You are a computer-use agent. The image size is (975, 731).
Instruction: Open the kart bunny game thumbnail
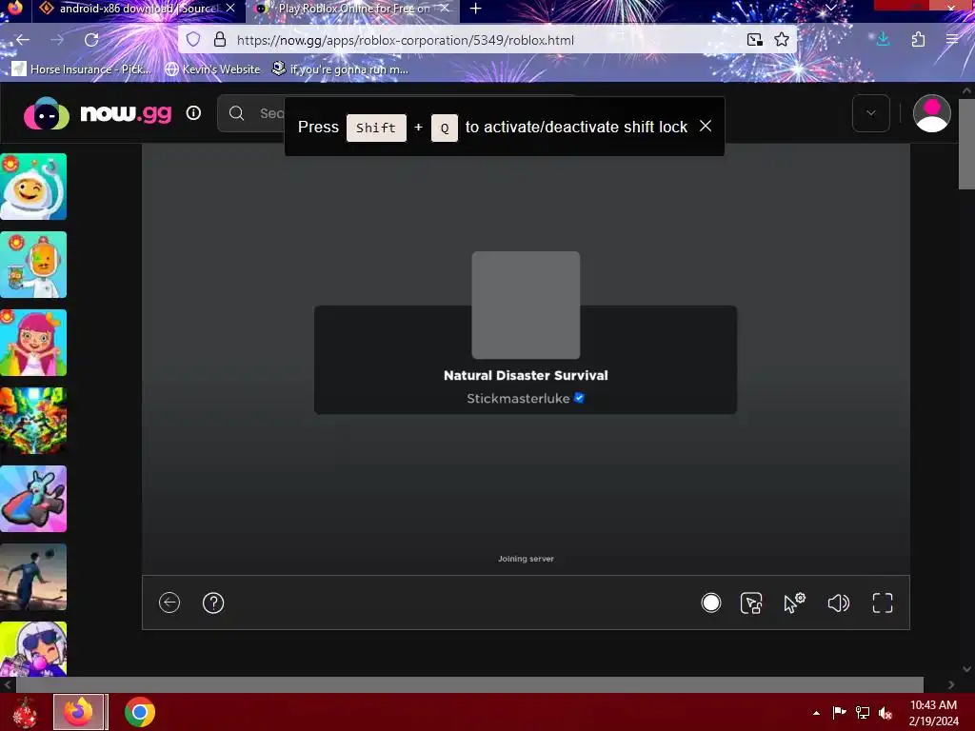click(33, 499)
